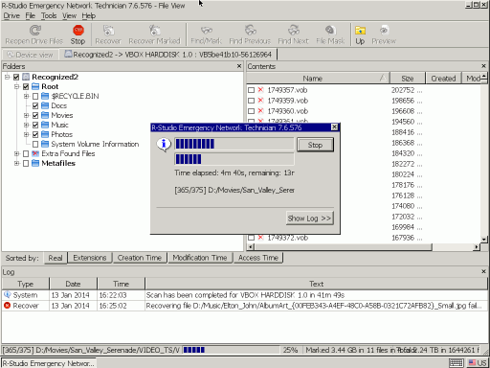
Task: Click deleted marker icon for 1749357.vob
Action: tap(260, 90)
